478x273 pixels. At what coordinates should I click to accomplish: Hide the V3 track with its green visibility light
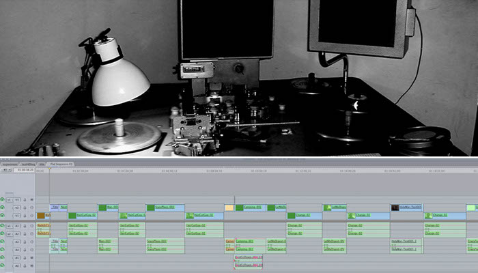[2, 199]
